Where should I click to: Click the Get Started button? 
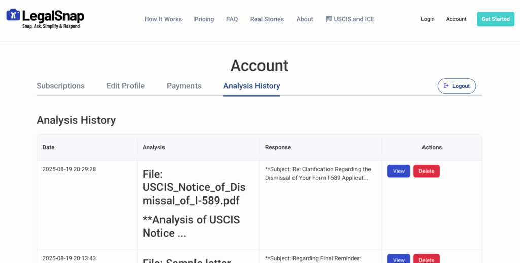496,19
